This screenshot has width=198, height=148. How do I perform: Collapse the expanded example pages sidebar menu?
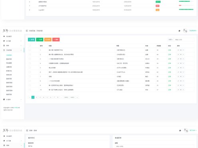tap(12, 50)
